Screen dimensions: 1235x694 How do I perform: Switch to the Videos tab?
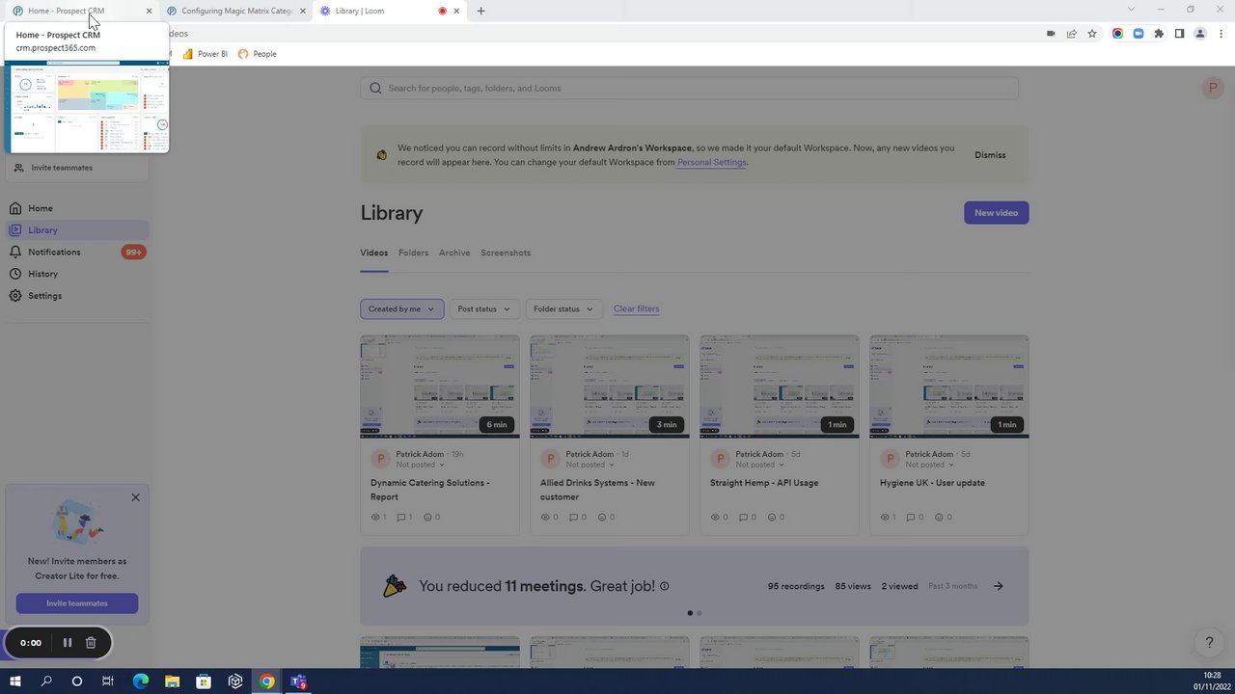click(x=374, y=253)
